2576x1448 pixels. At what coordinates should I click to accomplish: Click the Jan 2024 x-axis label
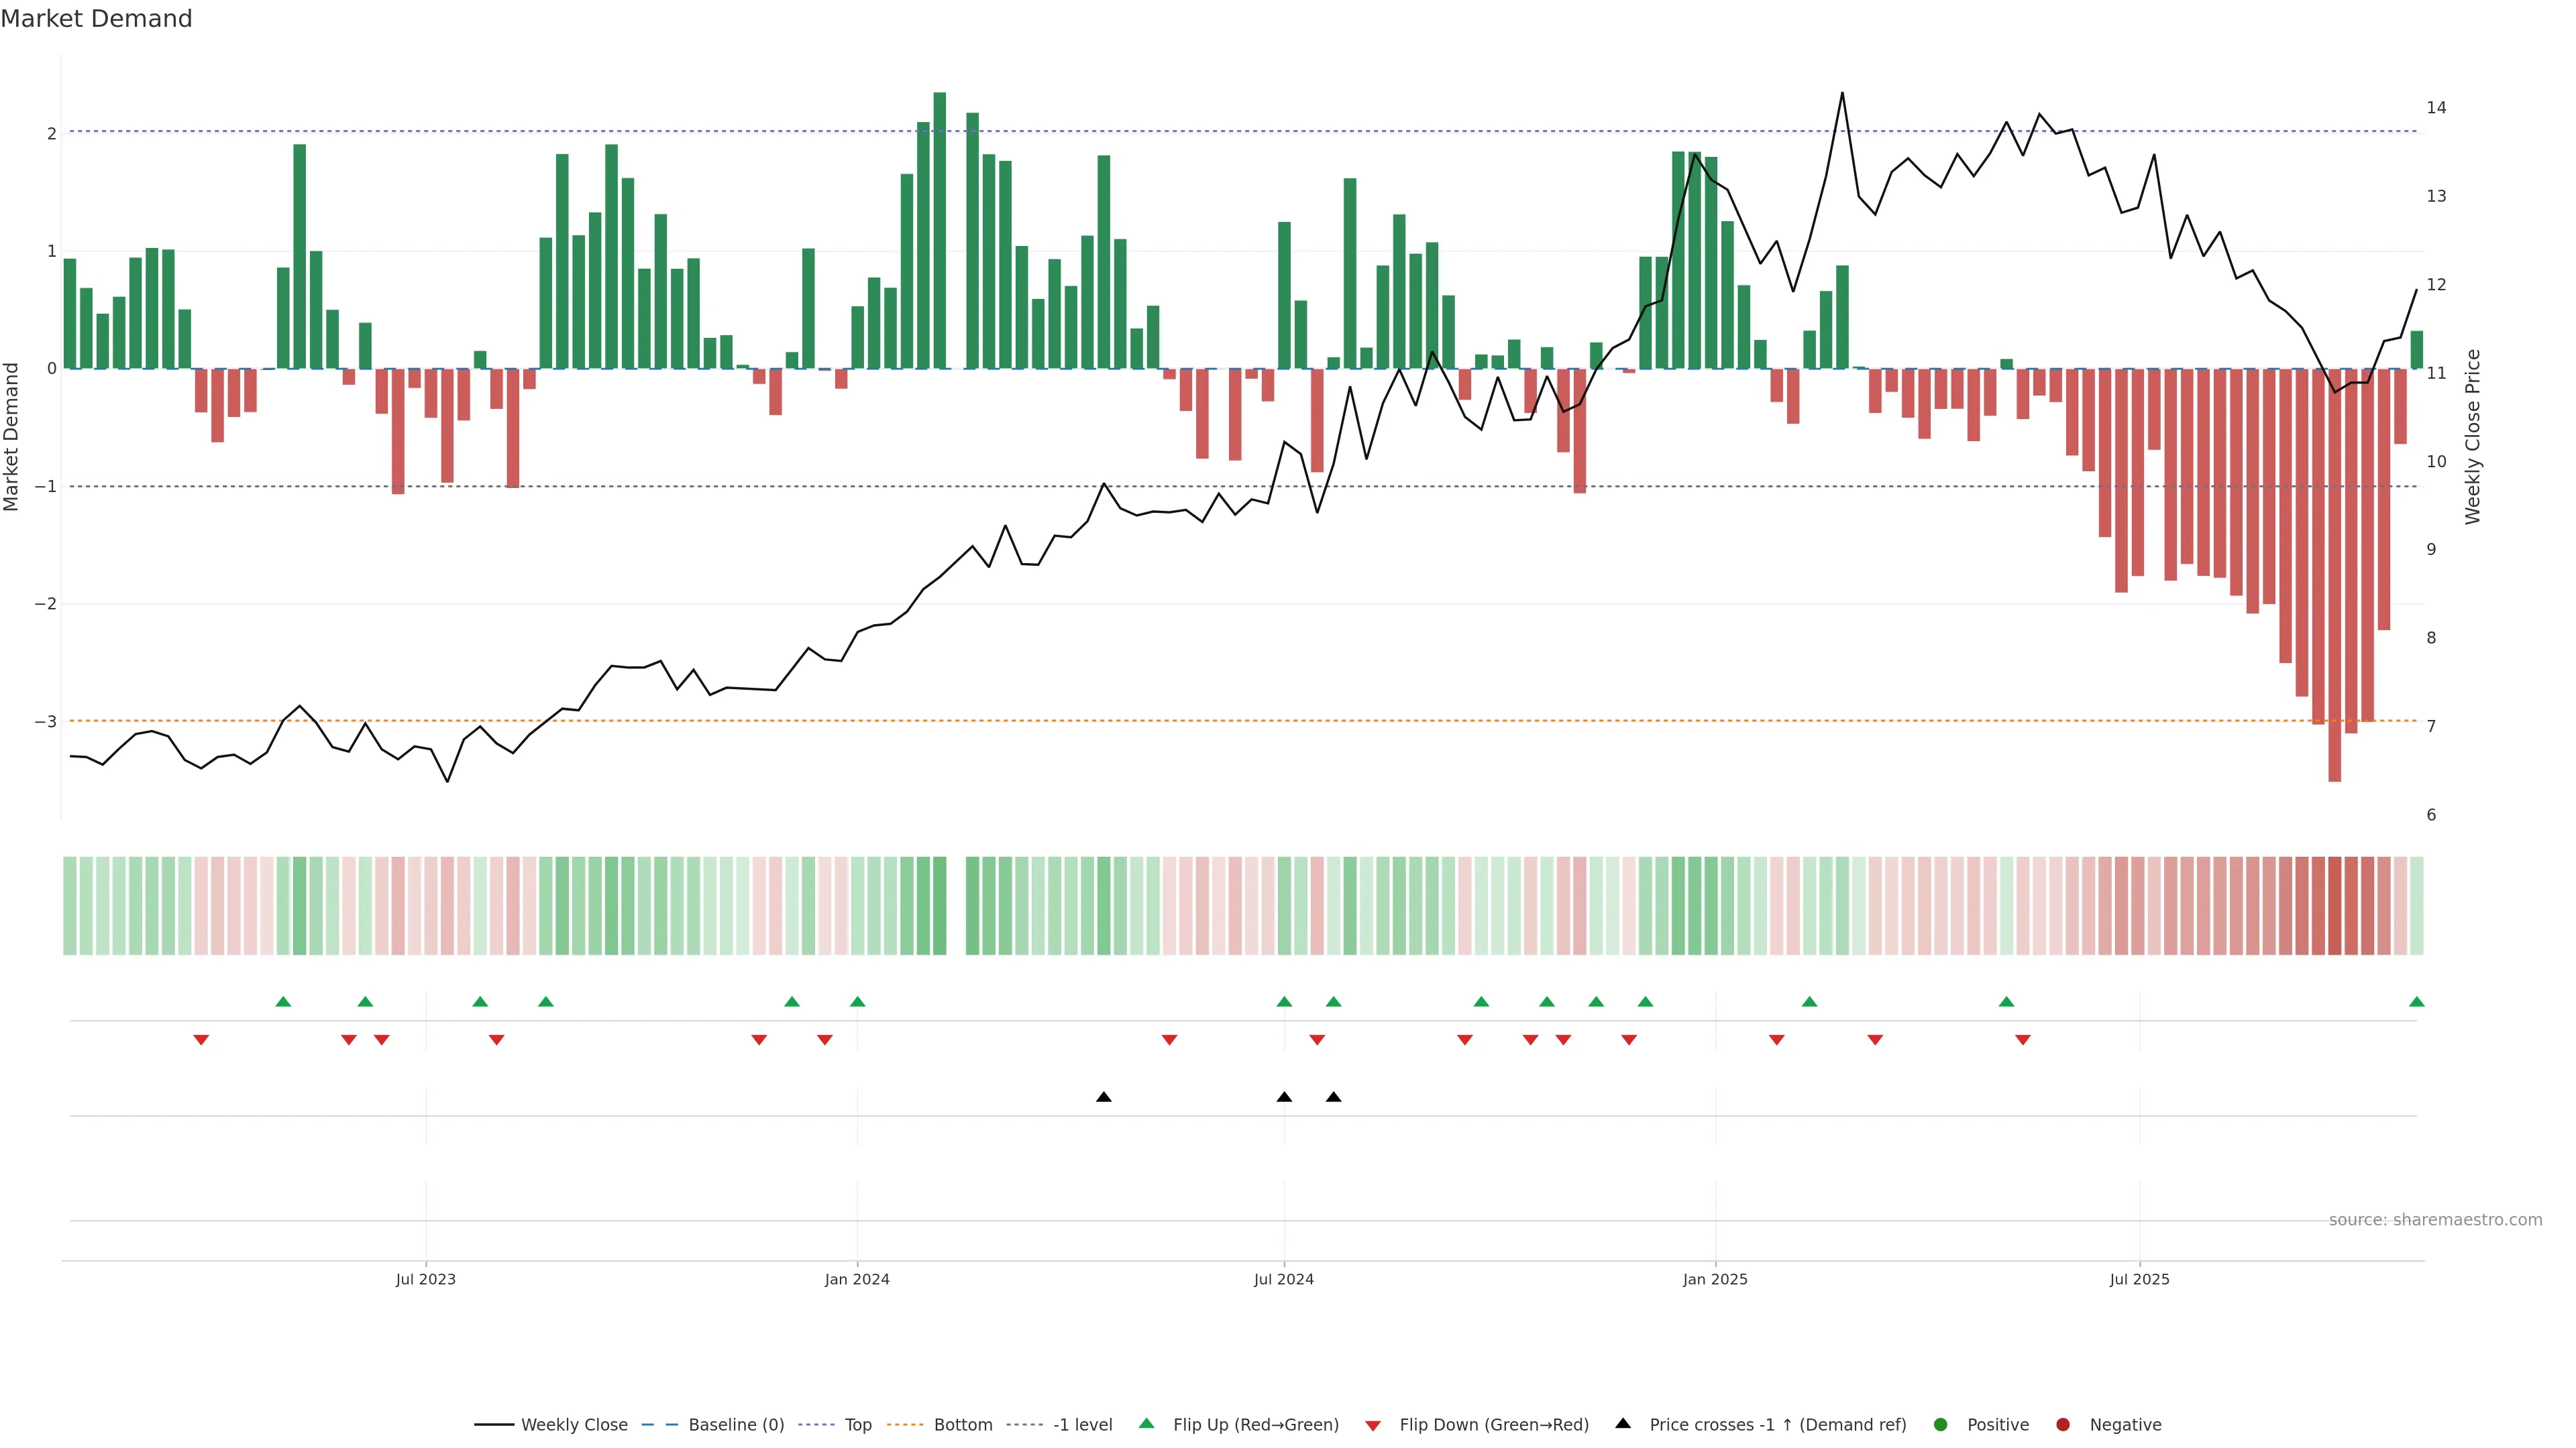click(857, 1280)
